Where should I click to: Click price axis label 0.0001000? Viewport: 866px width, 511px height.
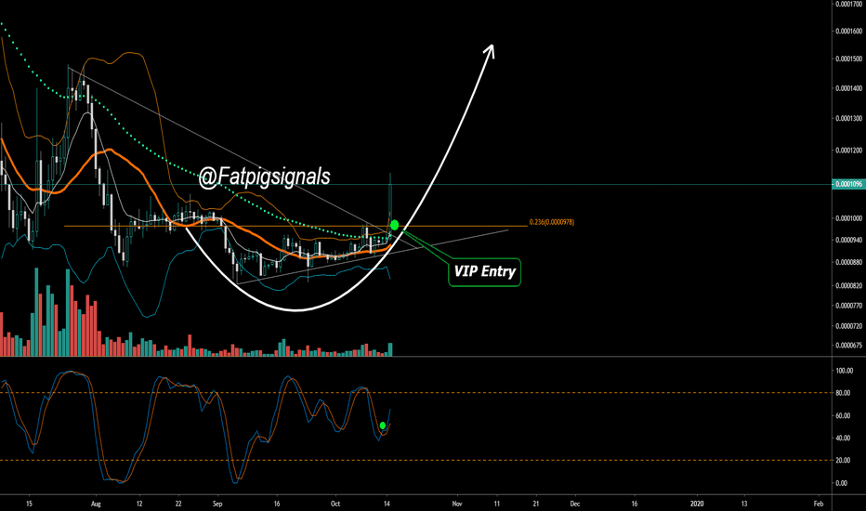pos(849,218)
